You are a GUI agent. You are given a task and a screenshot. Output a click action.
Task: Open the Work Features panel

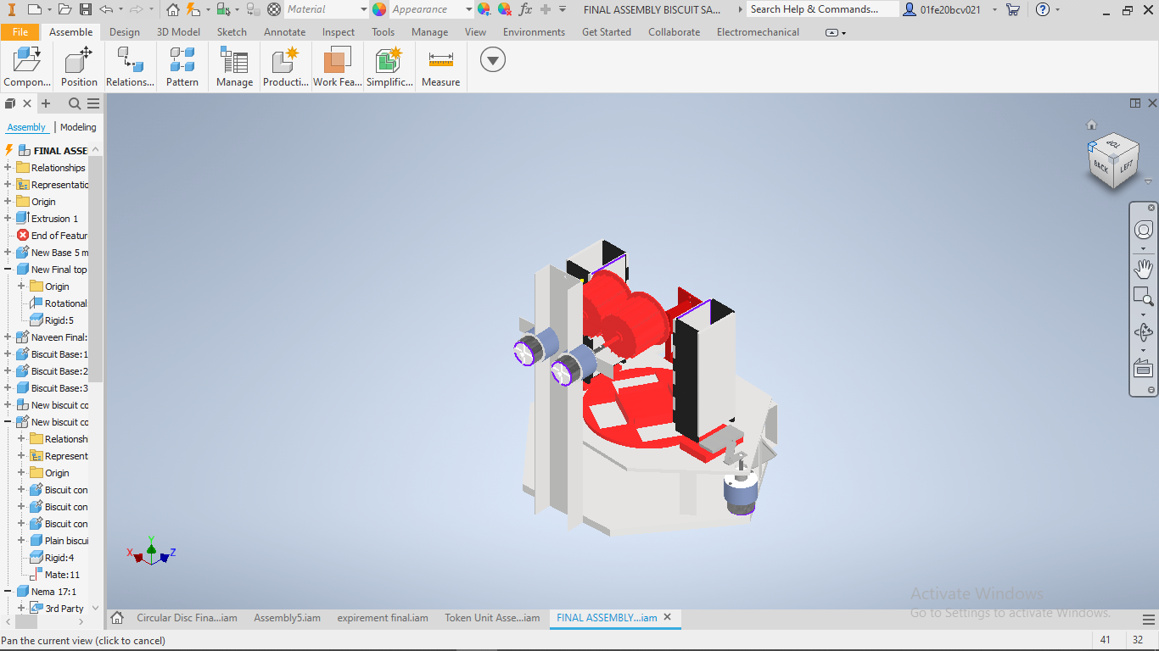[x=338, y=67]
